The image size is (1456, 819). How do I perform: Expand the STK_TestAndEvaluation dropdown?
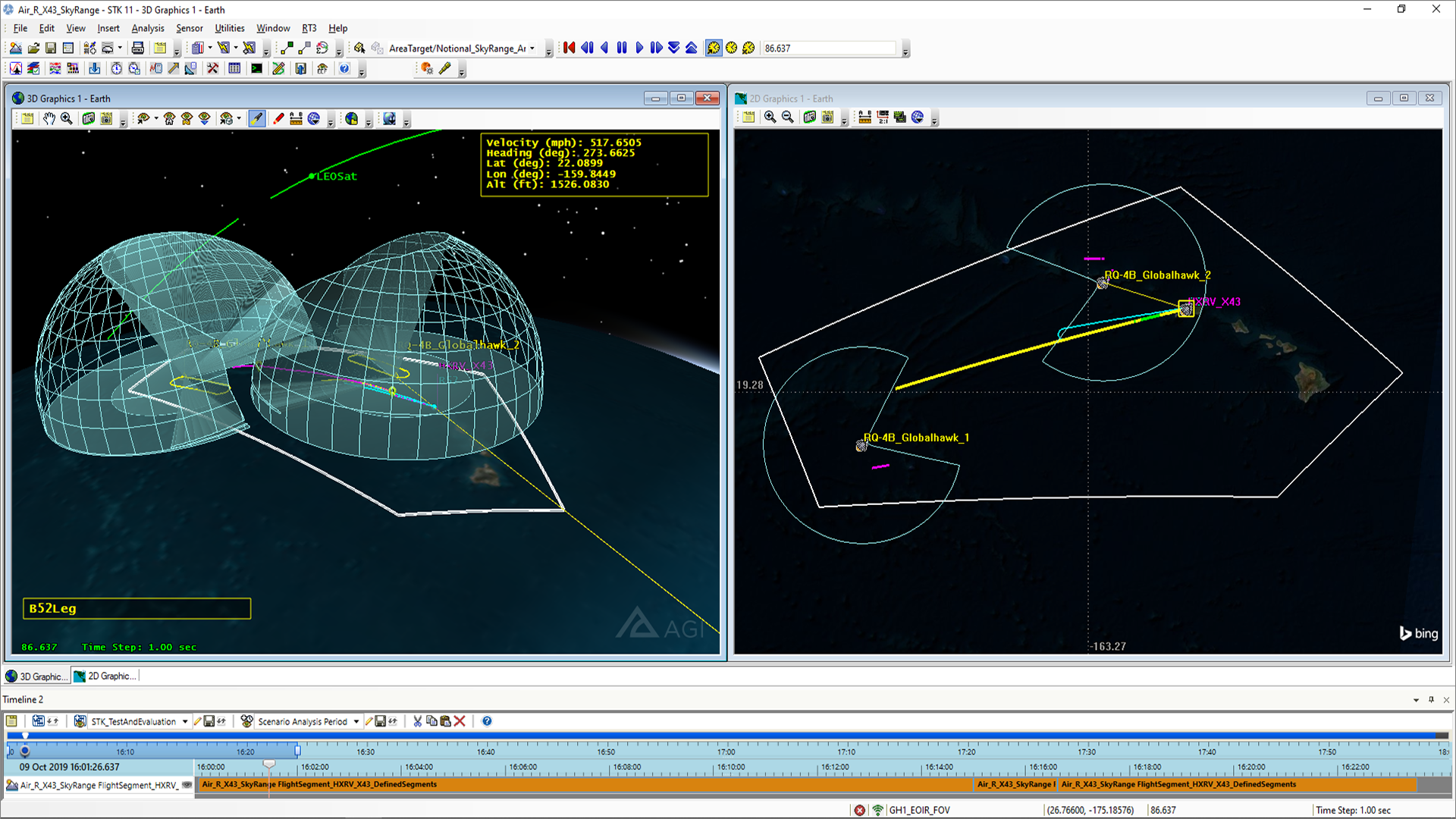185,722
